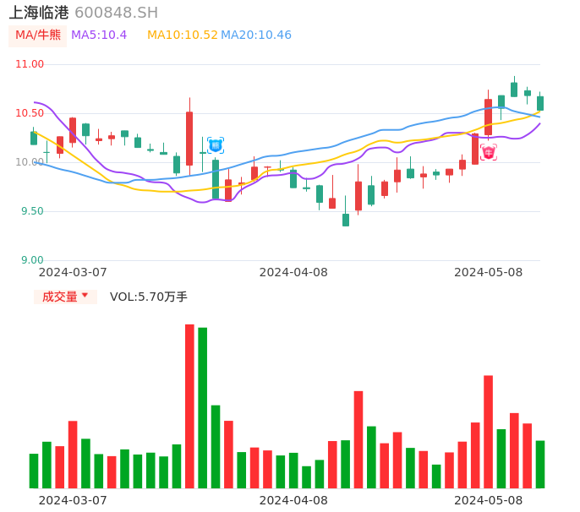
Task: Select the 成交量 indicator label
Action: (59, 297)
